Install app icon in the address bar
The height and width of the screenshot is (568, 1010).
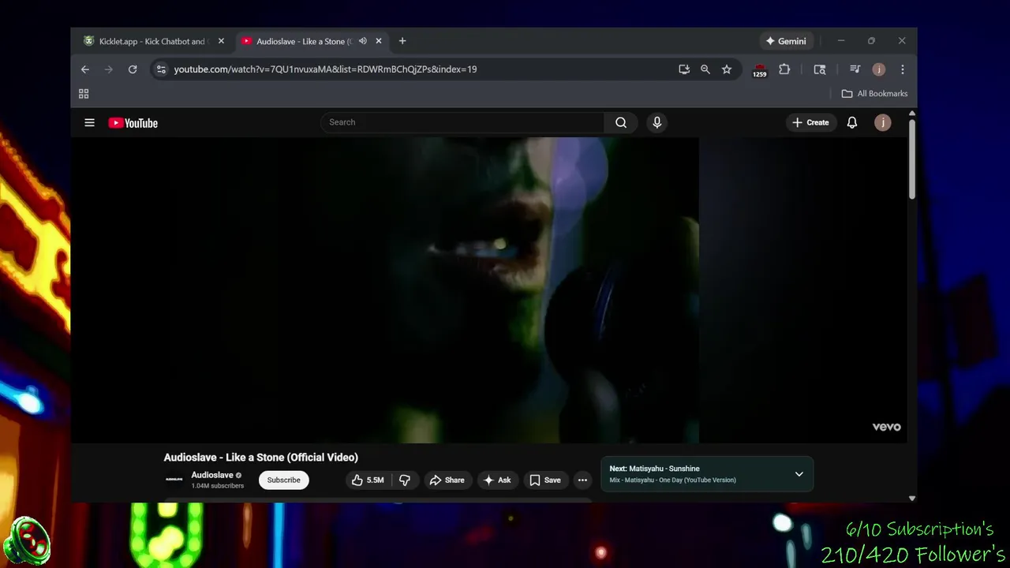[684, 69]
